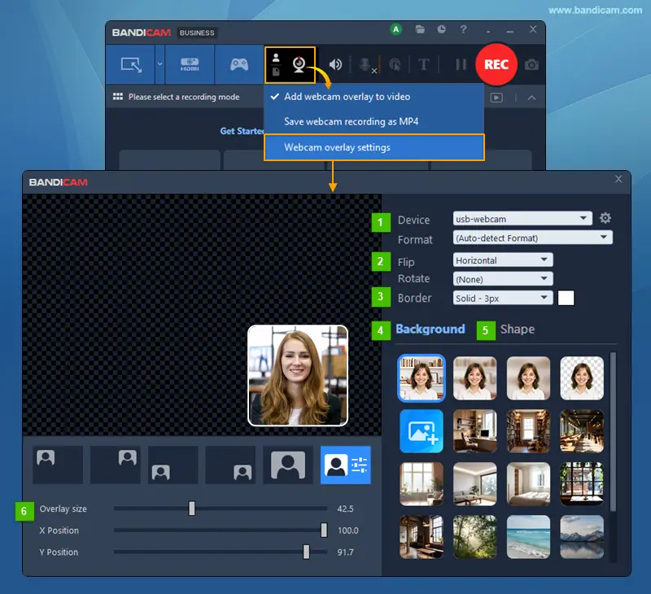This screenshot has height=594, width=651.
Task: Select the forest trees background
Action: point(475,537)
